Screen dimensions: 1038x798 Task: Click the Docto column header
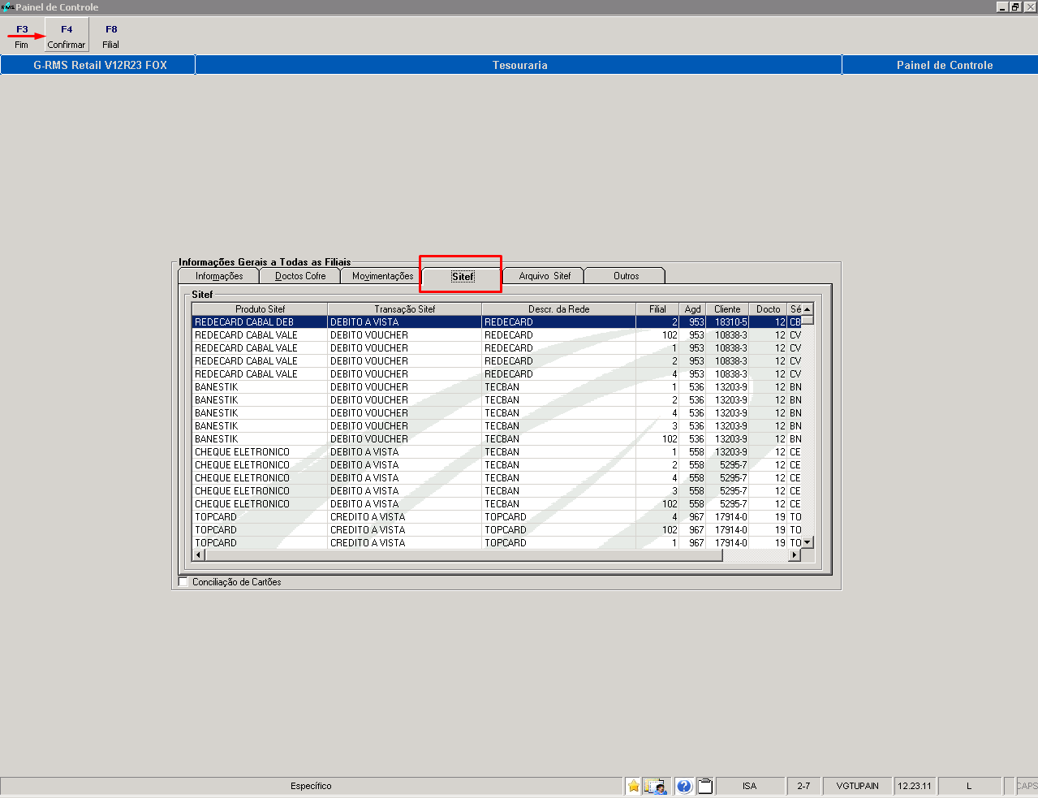point(768,308)
